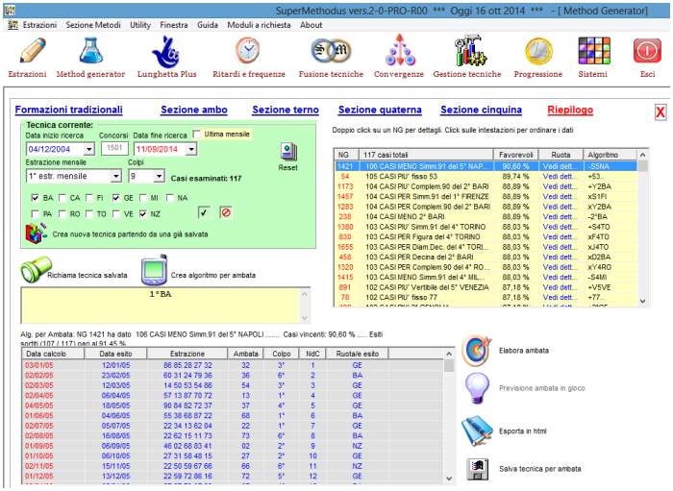
Task: Expand the Colpi dropdown
Action: click(x=159, y=176)
